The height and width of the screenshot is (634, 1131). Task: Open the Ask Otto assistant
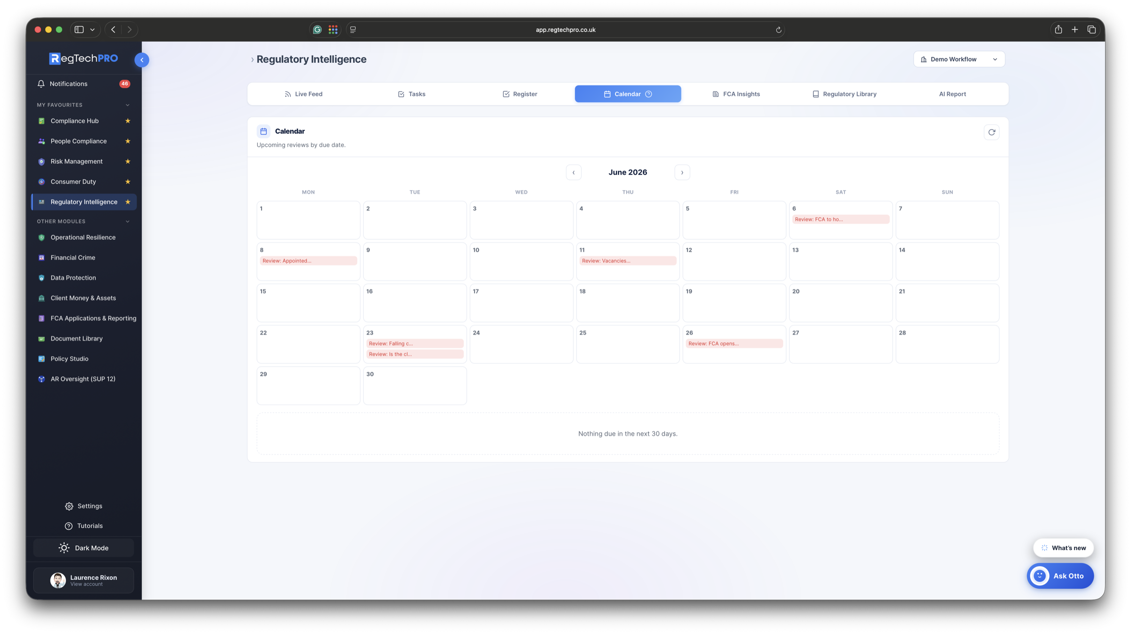point(1060,576)
